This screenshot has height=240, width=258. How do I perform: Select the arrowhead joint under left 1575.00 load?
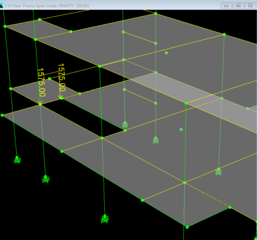[40, 104]
